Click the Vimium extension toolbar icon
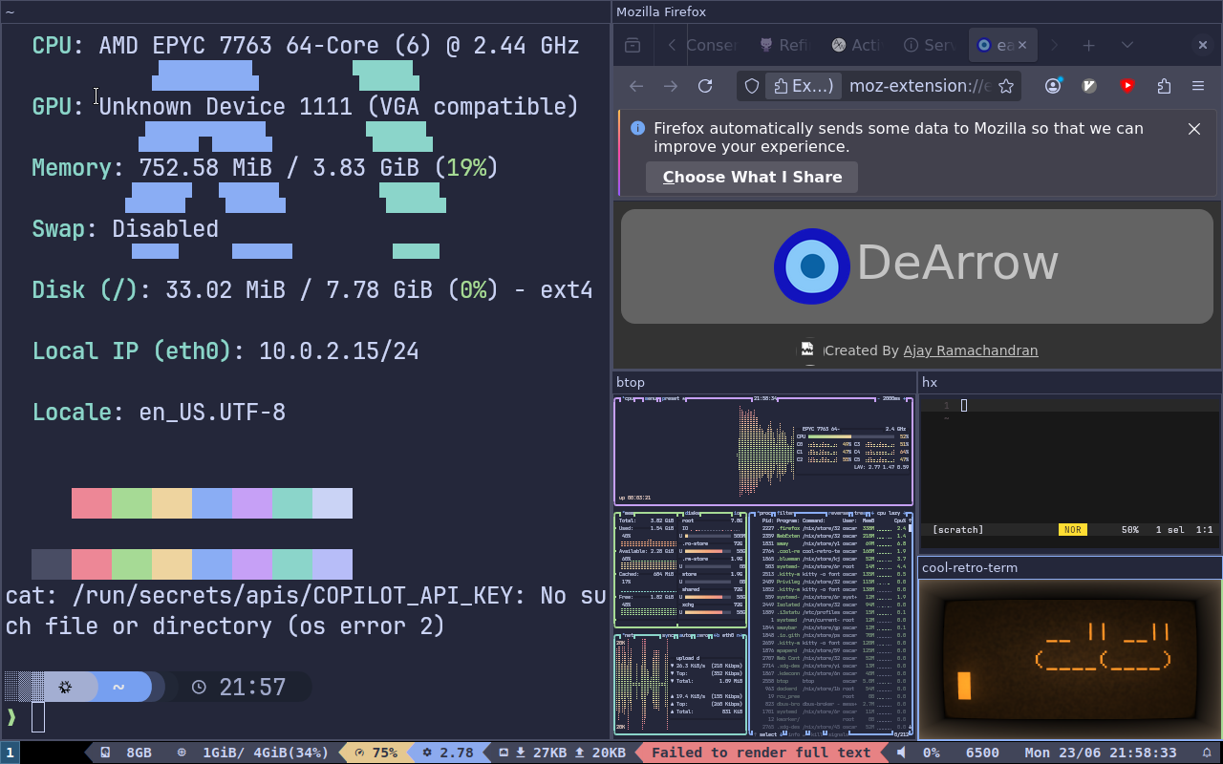 point(1088,85)
